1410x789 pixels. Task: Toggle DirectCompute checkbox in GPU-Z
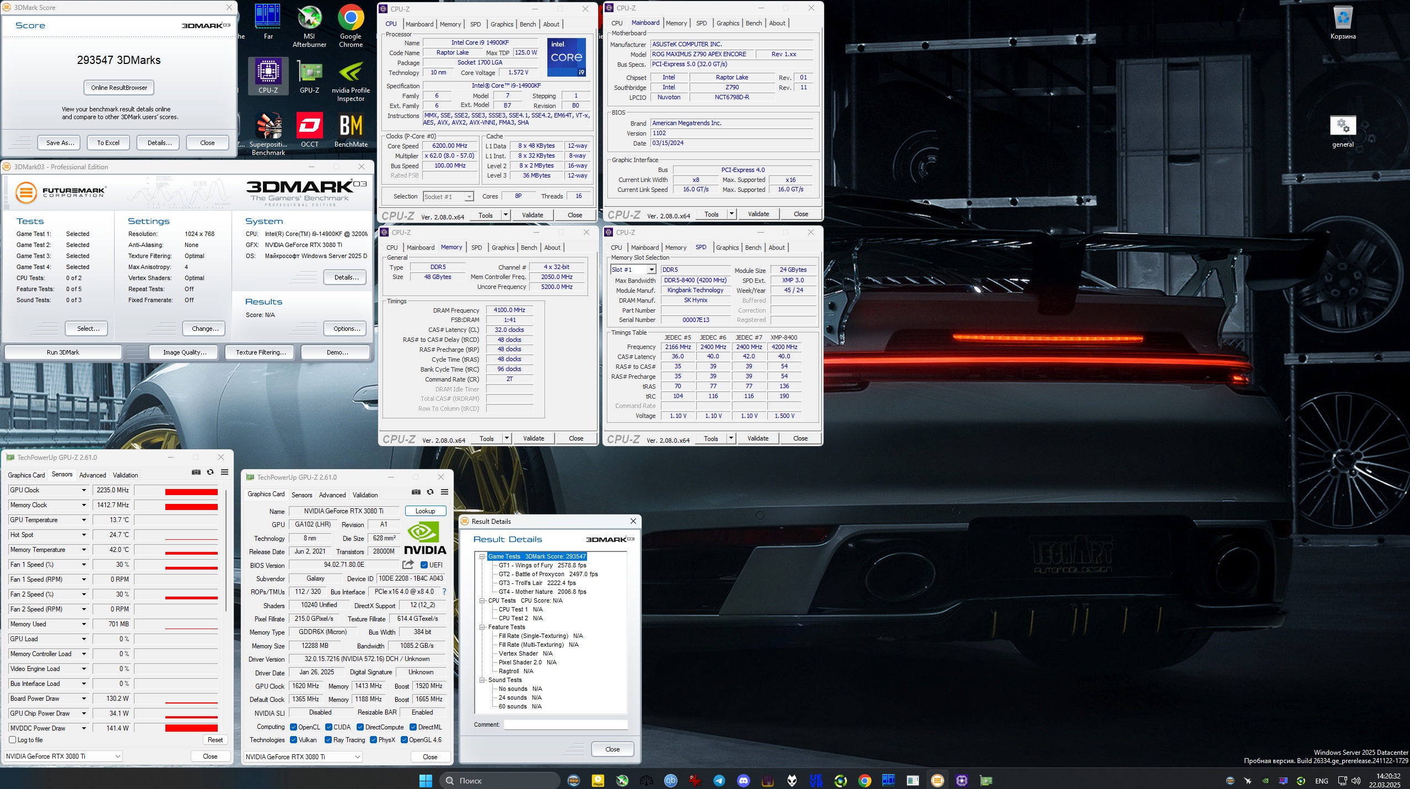[x=360, y=727]
